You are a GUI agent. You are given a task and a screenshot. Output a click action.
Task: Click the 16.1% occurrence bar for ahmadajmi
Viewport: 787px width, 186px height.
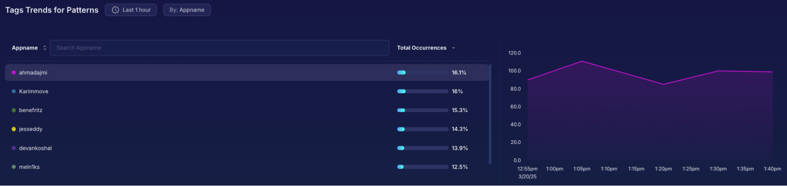(422, 73)
